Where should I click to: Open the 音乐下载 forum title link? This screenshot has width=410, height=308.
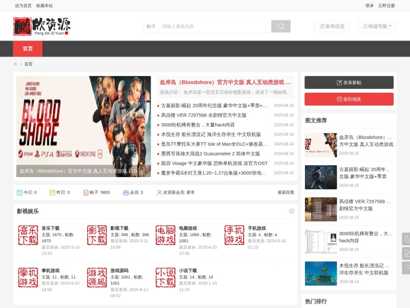[50, 228]
